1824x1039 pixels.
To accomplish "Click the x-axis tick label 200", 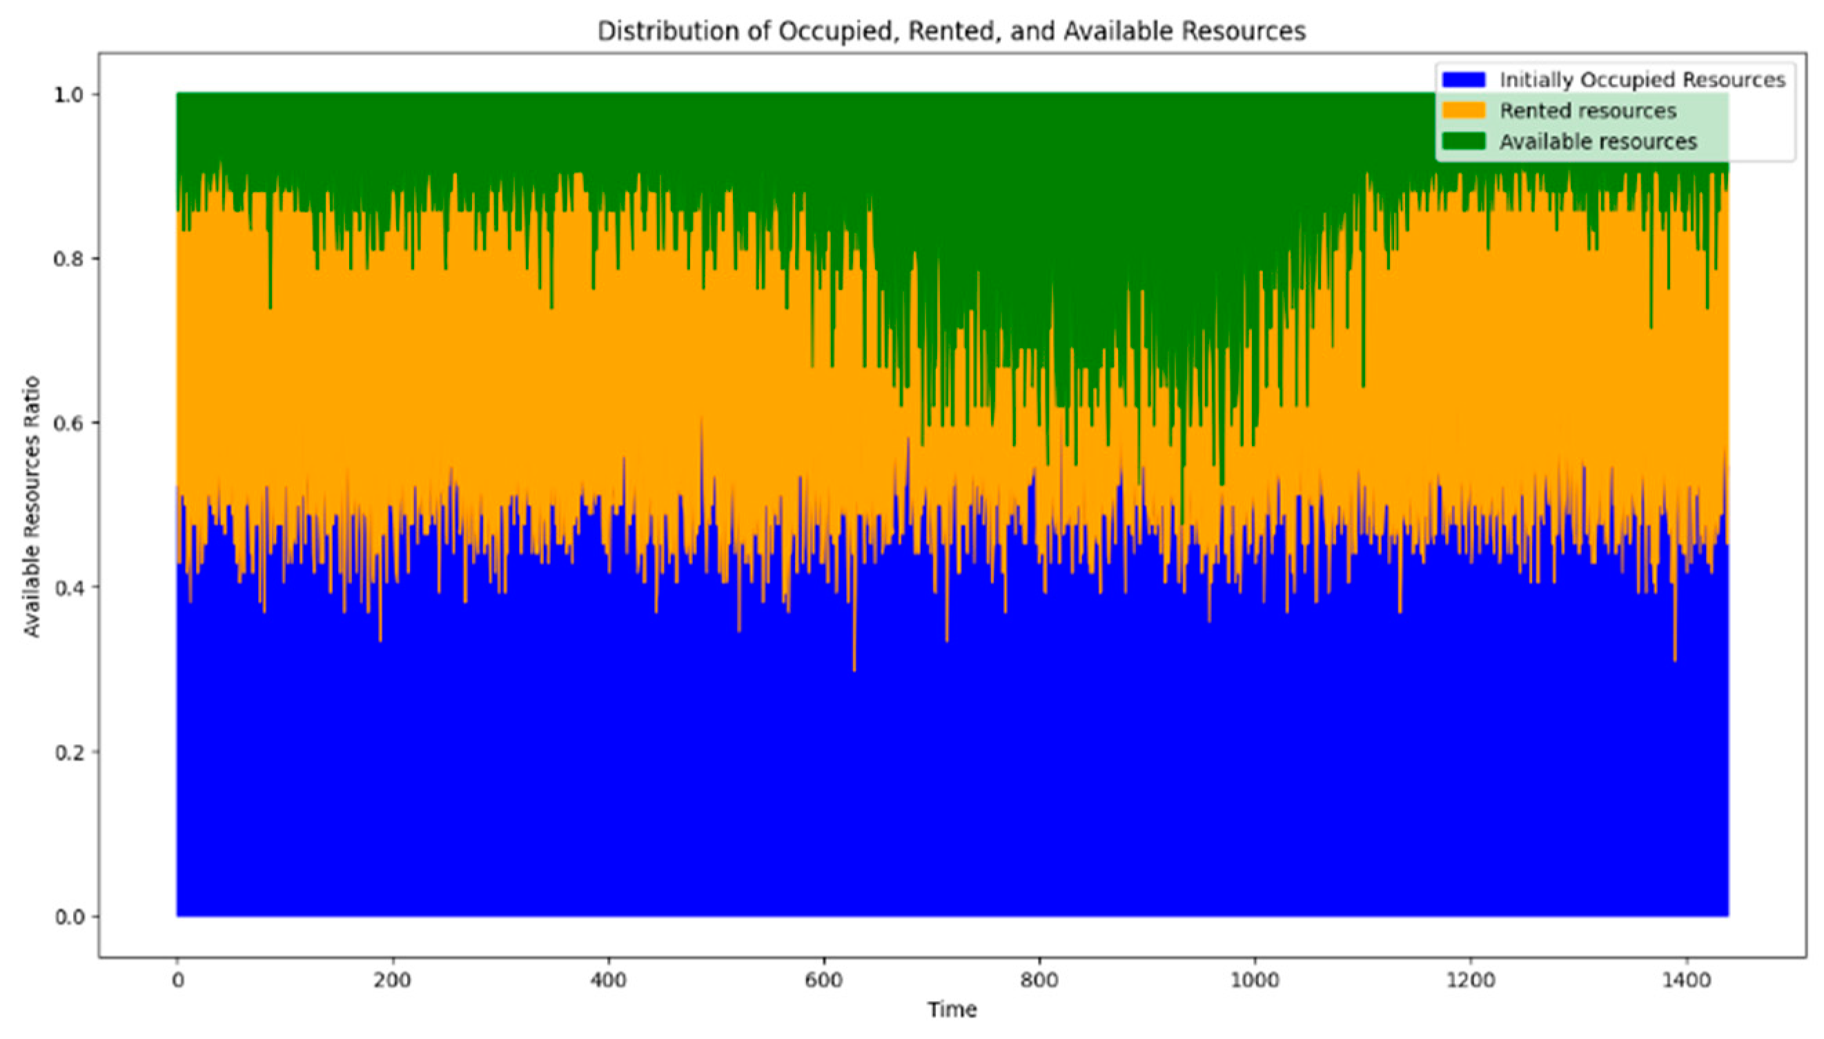I will tap(392, 980).
